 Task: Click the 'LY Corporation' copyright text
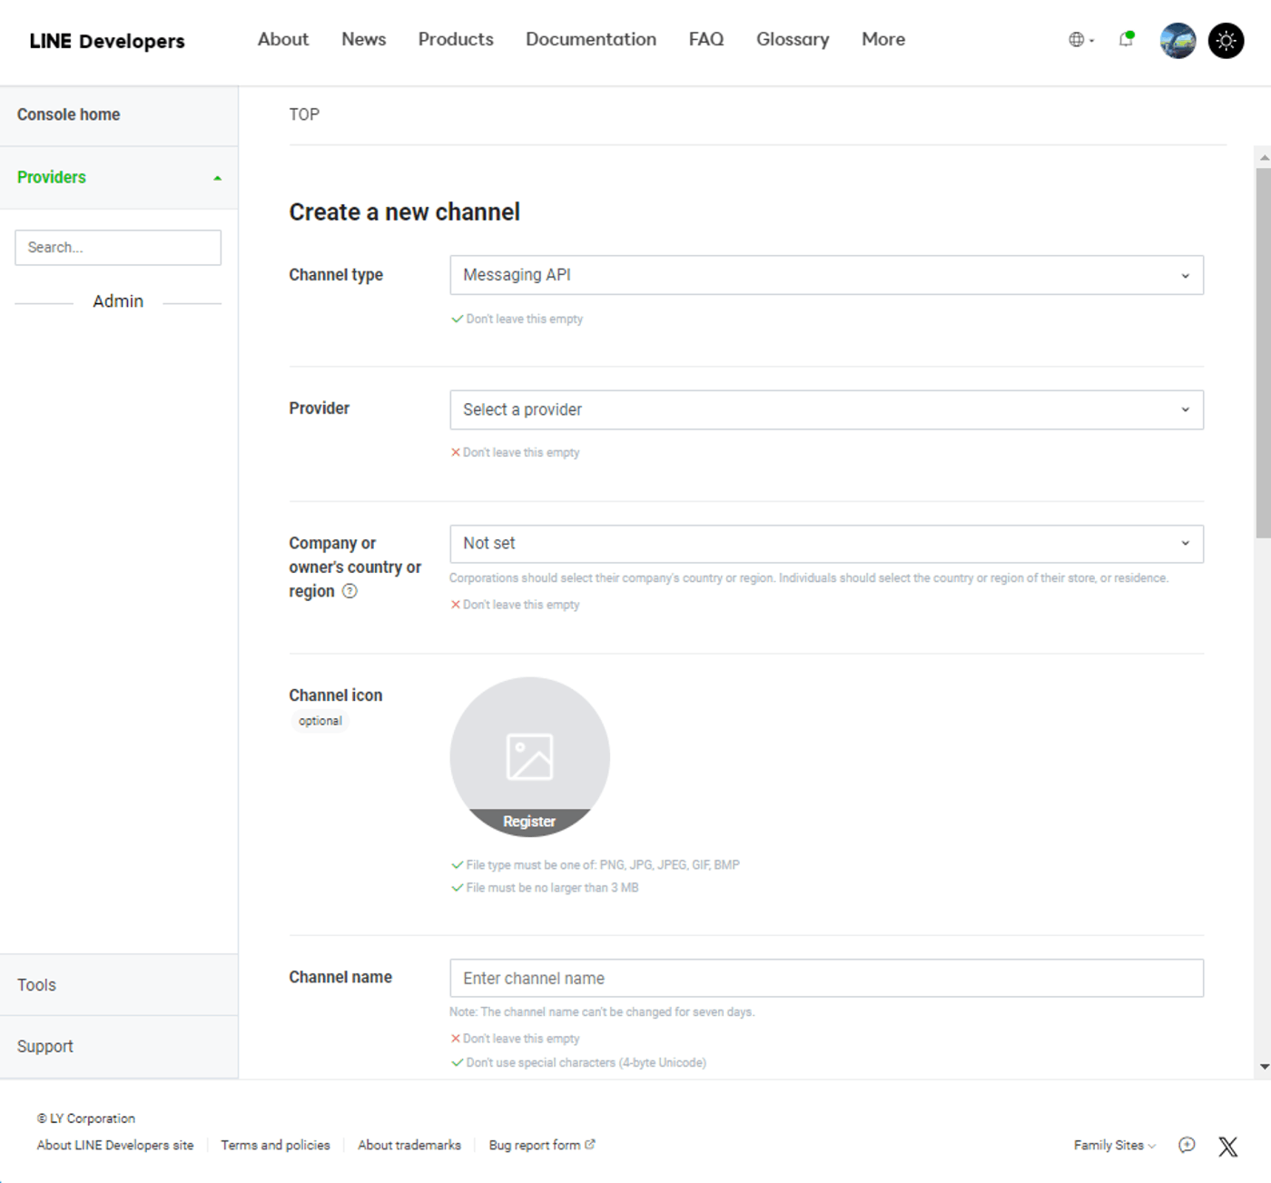tap(86, 1119)
